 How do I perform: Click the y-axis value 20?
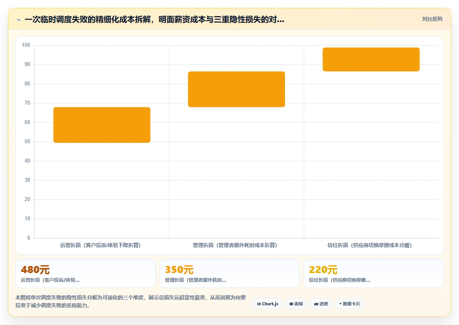(27, 199)
